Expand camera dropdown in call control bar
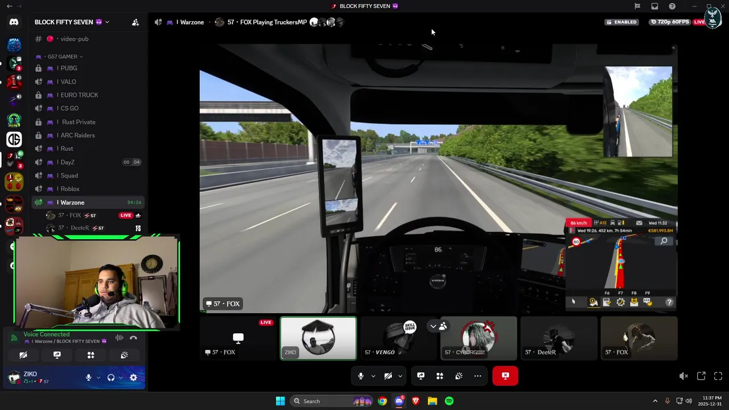 400,376
